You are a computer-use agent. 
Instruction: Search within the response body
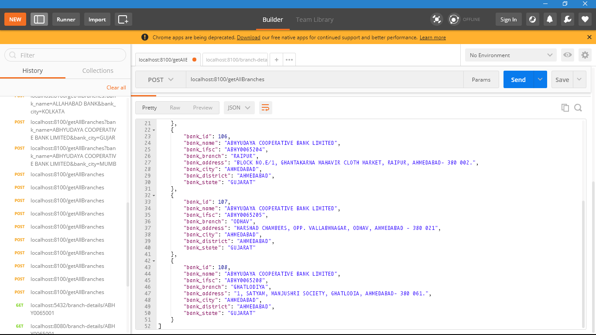point(578,108)
